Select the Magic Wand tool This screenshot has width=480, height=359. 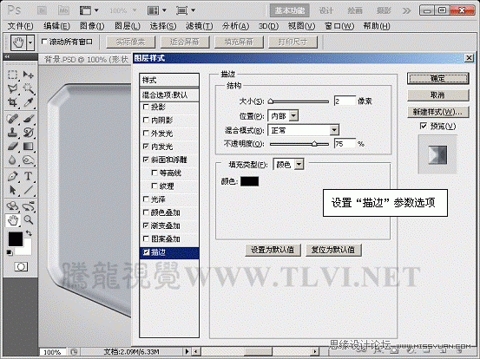pos(29,88)
